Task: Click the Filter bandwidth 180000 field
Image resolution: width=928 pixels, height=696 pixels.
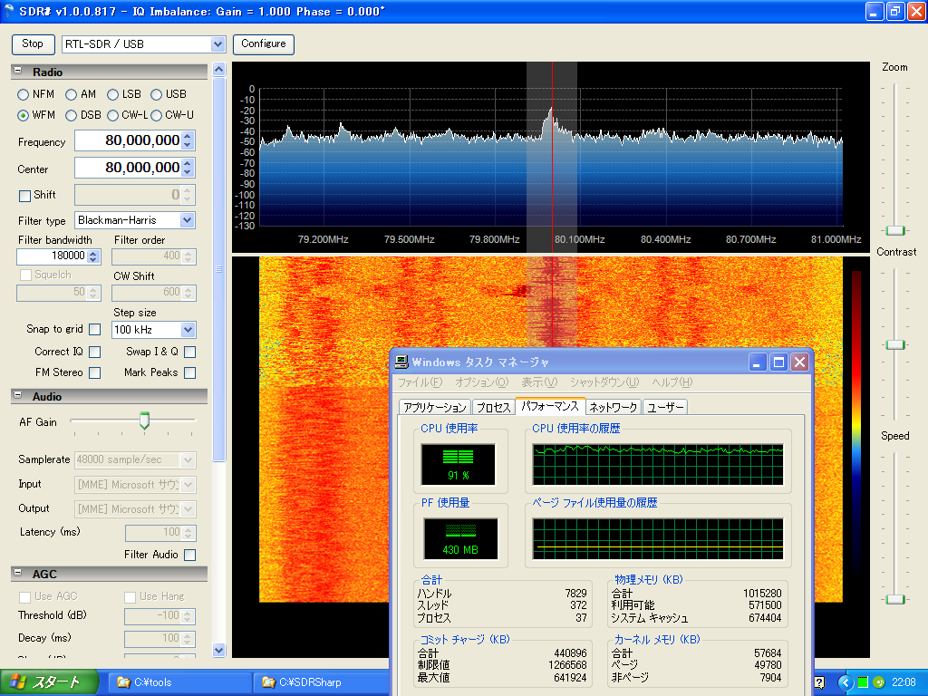Action: pos(52,256)
